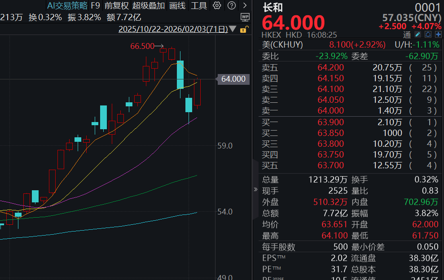Expand the quote panel using the double-arrow
The height and width of the screenshot is (280, 444).
click(255, 188)
